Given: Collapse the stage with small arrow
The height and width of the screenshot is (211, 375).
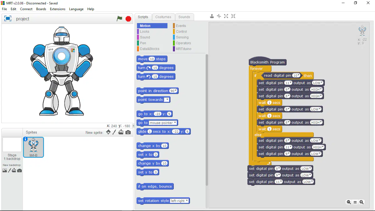Looking at the screenshot, I should coord(133,126).
